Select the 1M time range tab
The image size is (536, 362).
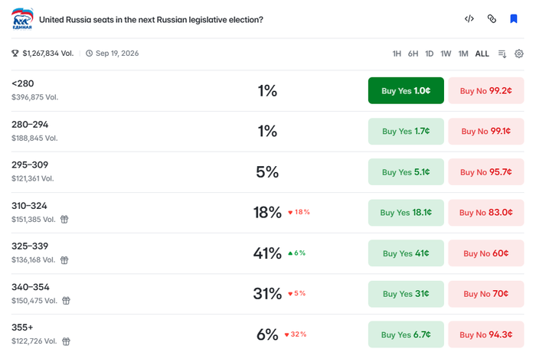tap(463, 54)
